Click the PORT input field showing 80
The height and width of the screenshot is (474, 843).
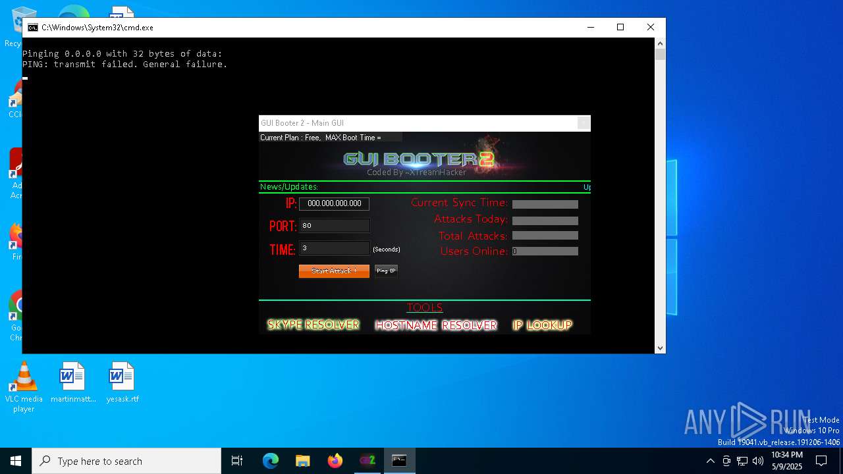(335, 225)
